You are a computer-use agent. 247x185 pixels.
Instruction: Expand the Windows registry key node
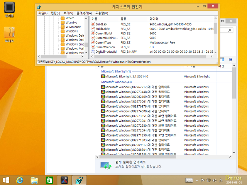point(58,32)
